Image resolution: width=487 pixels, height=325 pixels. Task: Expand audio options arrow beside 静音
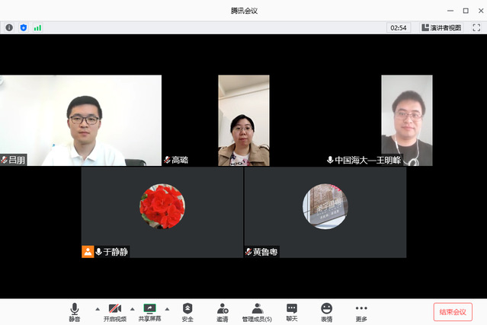(x=97, y=309)
